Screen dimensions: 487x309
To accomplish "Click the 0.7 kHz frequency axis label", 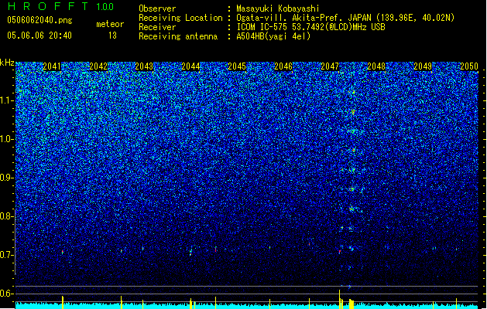I will (7, 255).
